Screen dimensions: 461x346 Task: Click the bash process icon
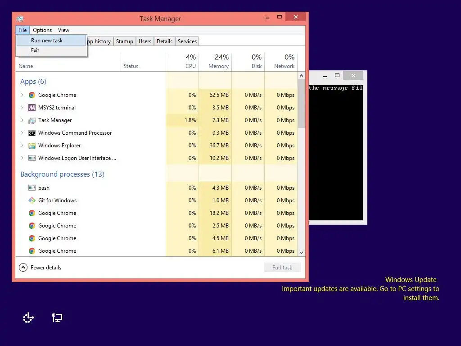pos(32,188)
